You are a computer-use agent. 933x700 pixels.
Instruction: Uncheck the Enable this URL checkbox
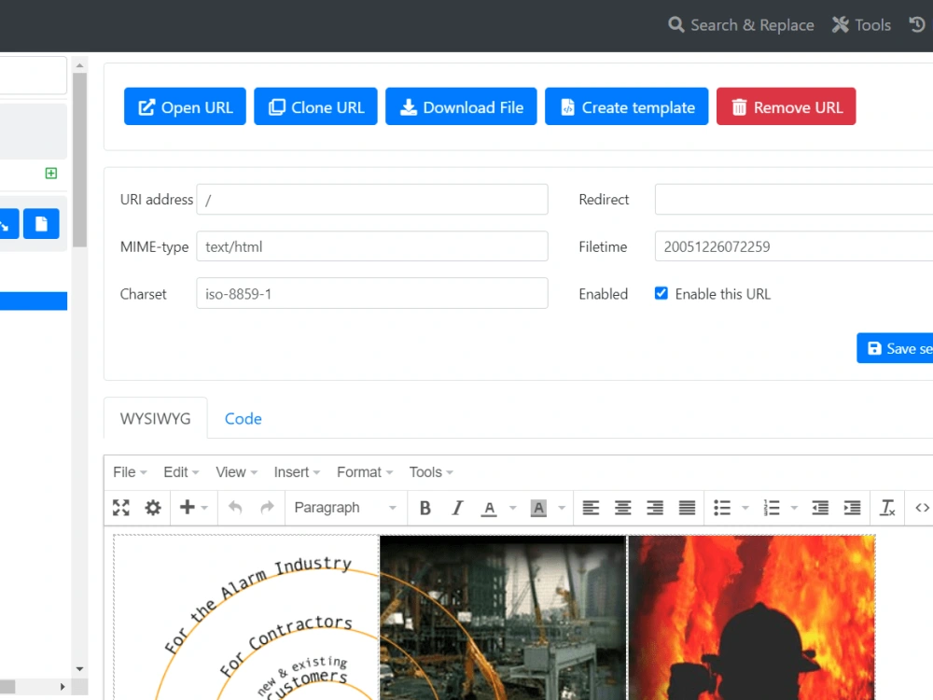661,293
